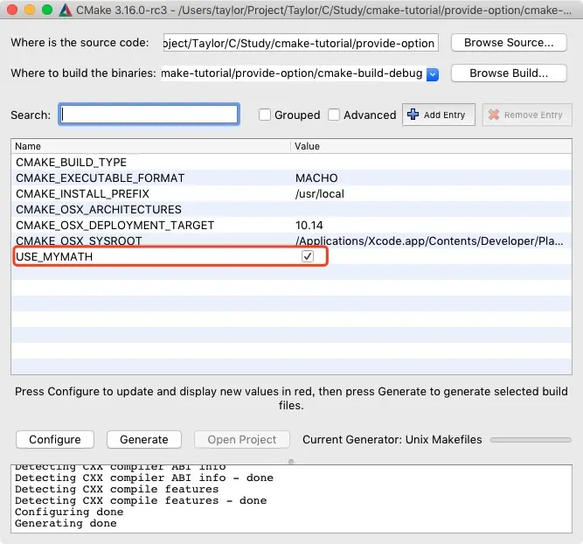Screen dimensions: 583x544
Task: Click the Open Project button
Action: point(241,439)
